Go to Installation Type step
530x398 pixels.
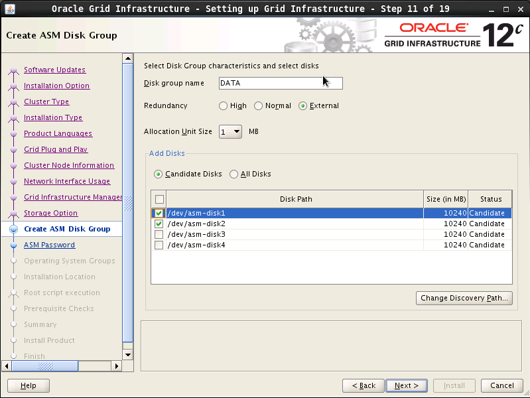[x=53, y=118]
